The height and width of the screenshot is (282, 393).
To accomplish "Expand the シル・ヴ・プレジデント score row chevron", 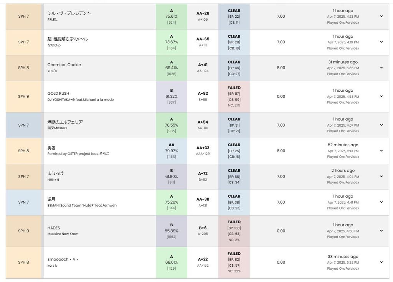I will [381, 16].
